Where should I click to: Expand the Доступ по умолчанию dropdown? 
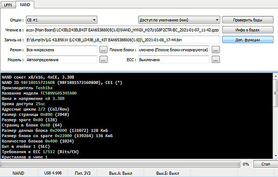[217, 20]
